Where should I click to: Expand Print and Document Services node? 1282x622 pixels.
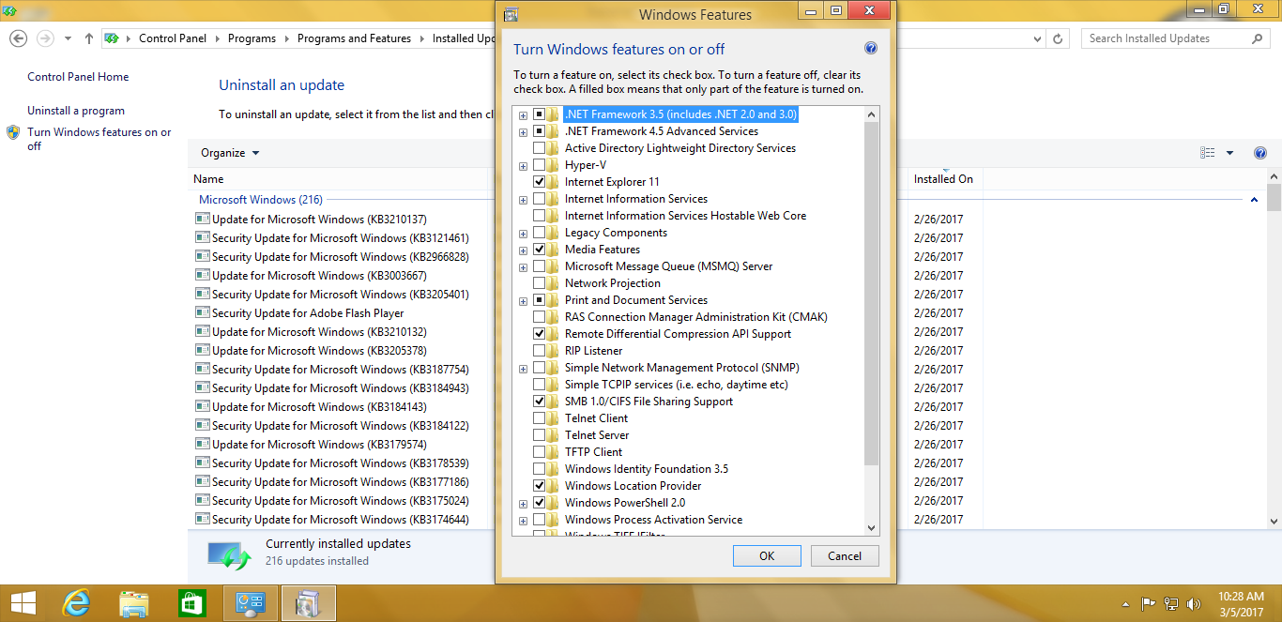point(523,301)
